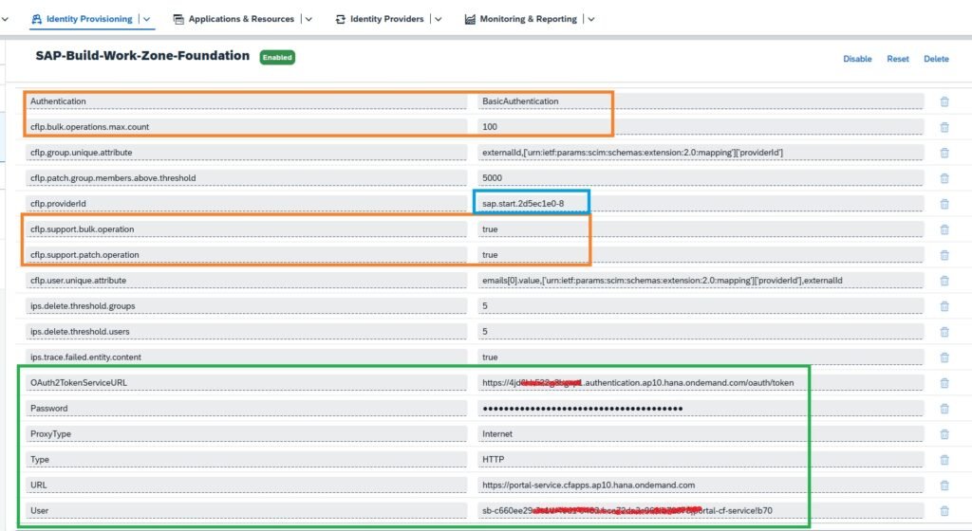Click the trash icon beside the Password row

944,409
